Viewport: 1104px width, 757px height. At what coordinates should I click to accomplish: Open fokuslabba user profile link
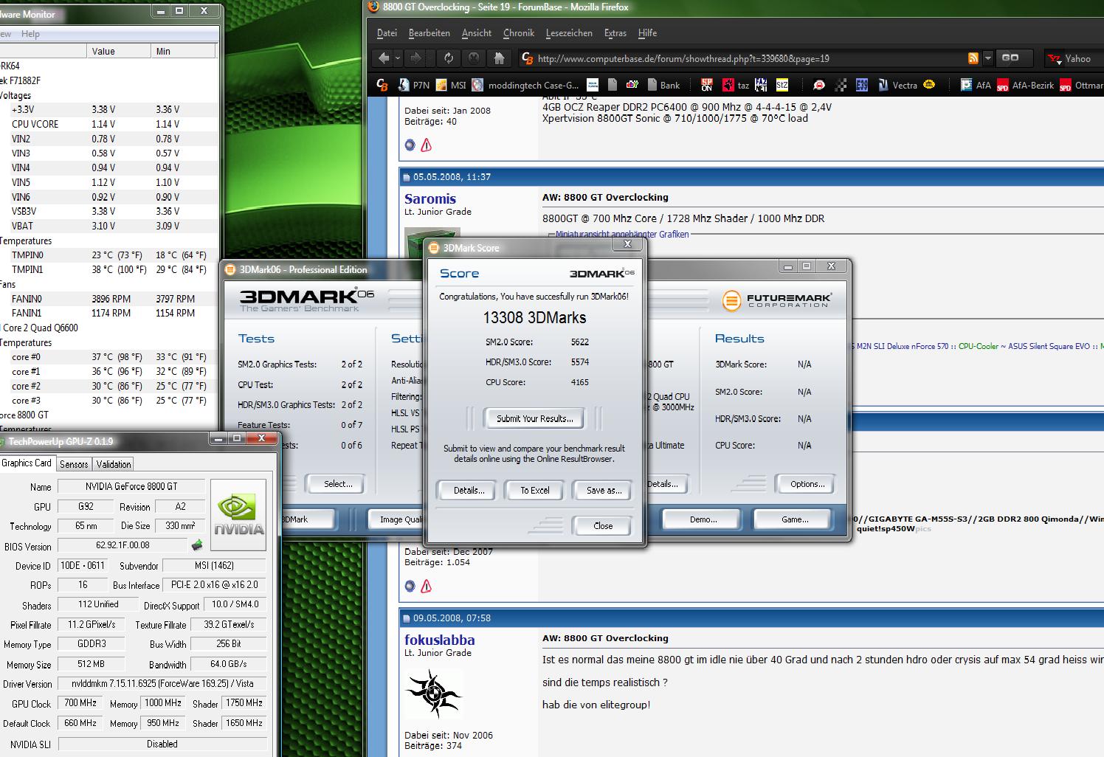[x=440, y=640]
